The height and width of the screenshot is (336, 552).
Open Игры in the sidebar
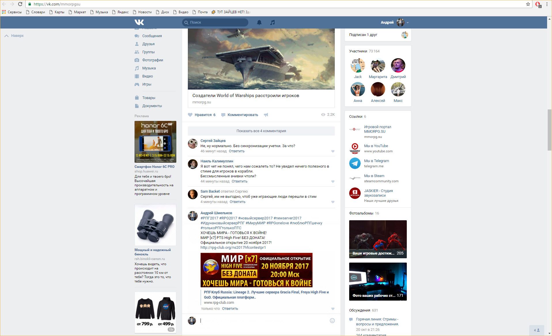click(147, 84)
